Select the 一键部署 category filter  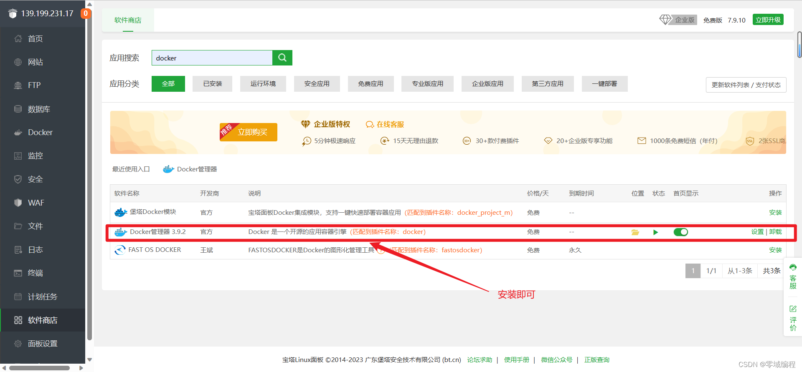604,84
